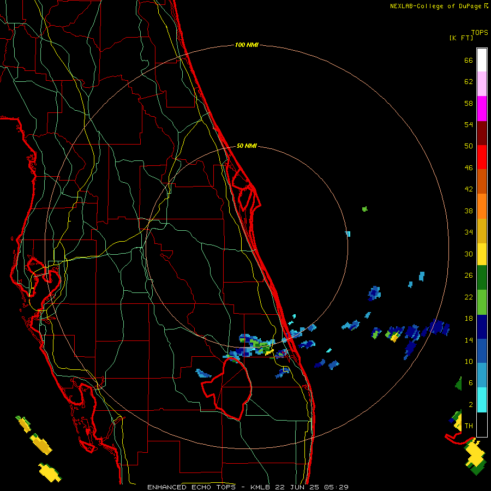Pick the light orange legend color segment
Screen dimensions: 491x491
482,206
